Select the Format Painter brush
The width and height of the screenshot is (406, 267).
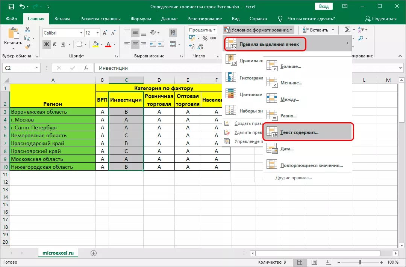(x=27, y=47)
